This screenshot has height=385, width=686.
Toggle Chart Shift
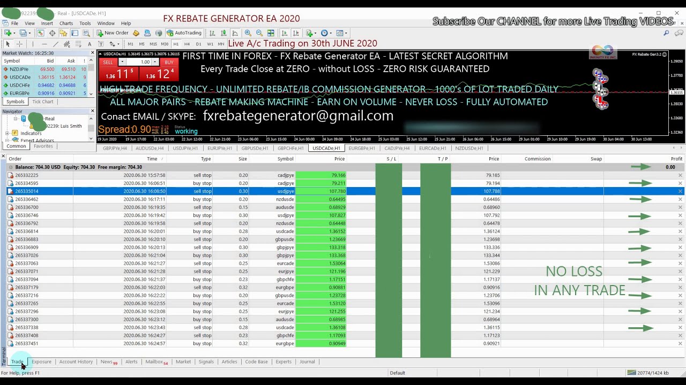[296, 33]
